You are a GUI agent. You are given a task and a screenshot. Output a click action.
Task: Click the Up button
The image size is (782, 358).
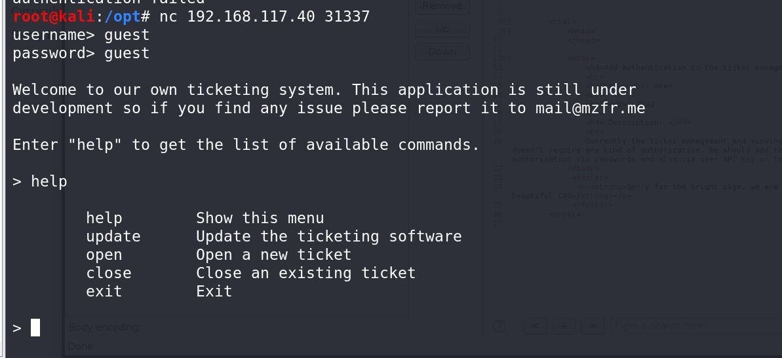click(x=442, y=29)
